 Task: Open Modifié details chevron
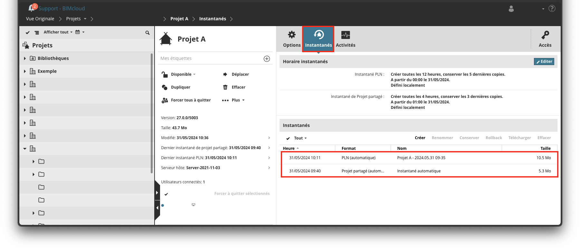(x=269, y=138)
